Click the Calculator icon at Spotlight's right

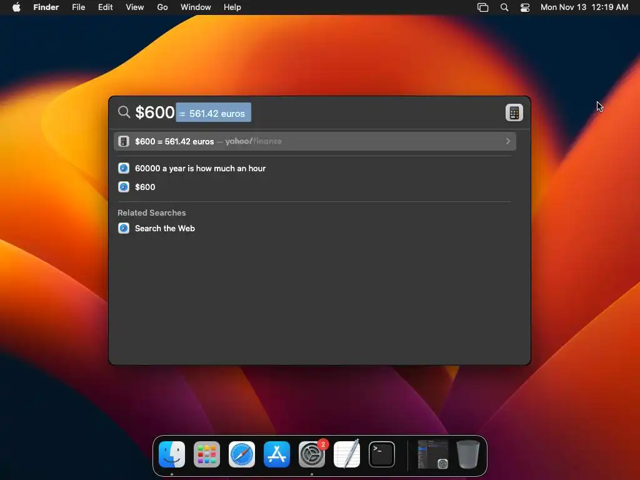pyautogui.click(x=514, y=112)
